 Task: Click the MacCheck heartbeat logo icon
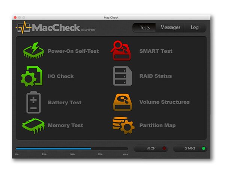point(24,27)
